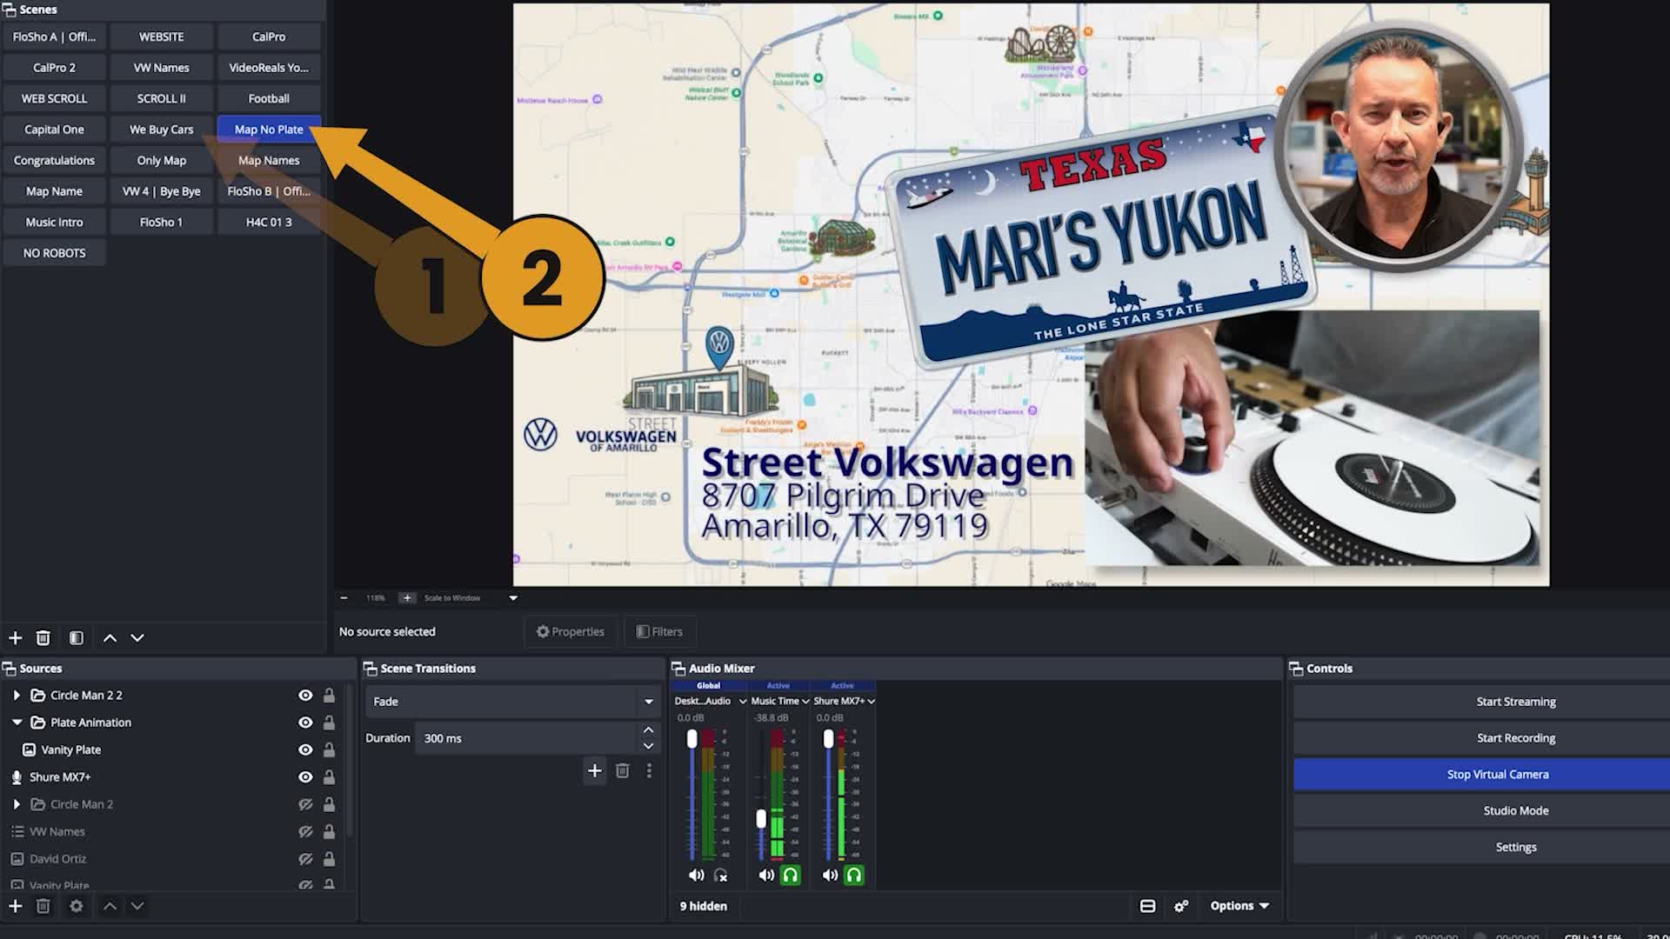1670x939 pixels.
Task: Open transition three-dot properties menu
Action: point(649,770)
